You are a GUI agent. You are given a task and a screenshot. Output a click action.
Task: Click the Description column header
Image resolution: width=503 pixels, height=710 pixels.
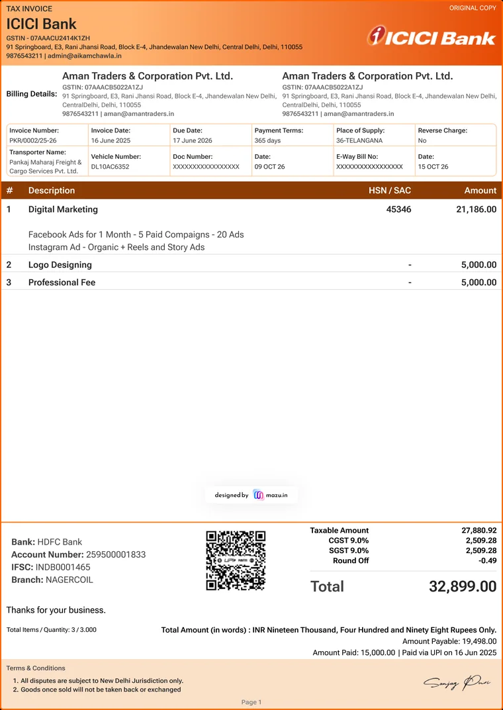point(52,190)
